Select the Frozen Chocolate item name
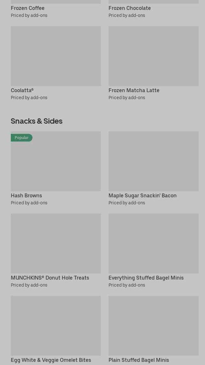205x365 pixels. (x=130, y=8)
